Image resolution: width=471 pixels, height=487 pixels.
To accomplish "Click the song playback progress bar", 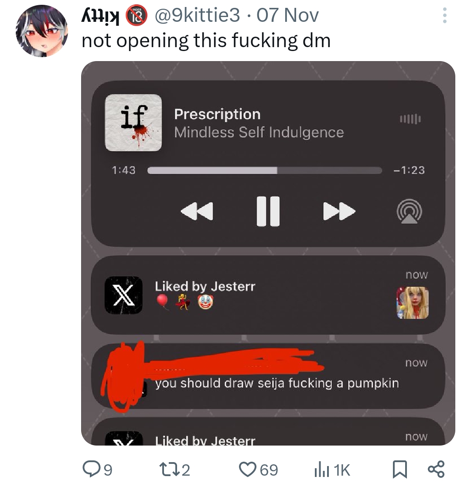I will point(265,170).
